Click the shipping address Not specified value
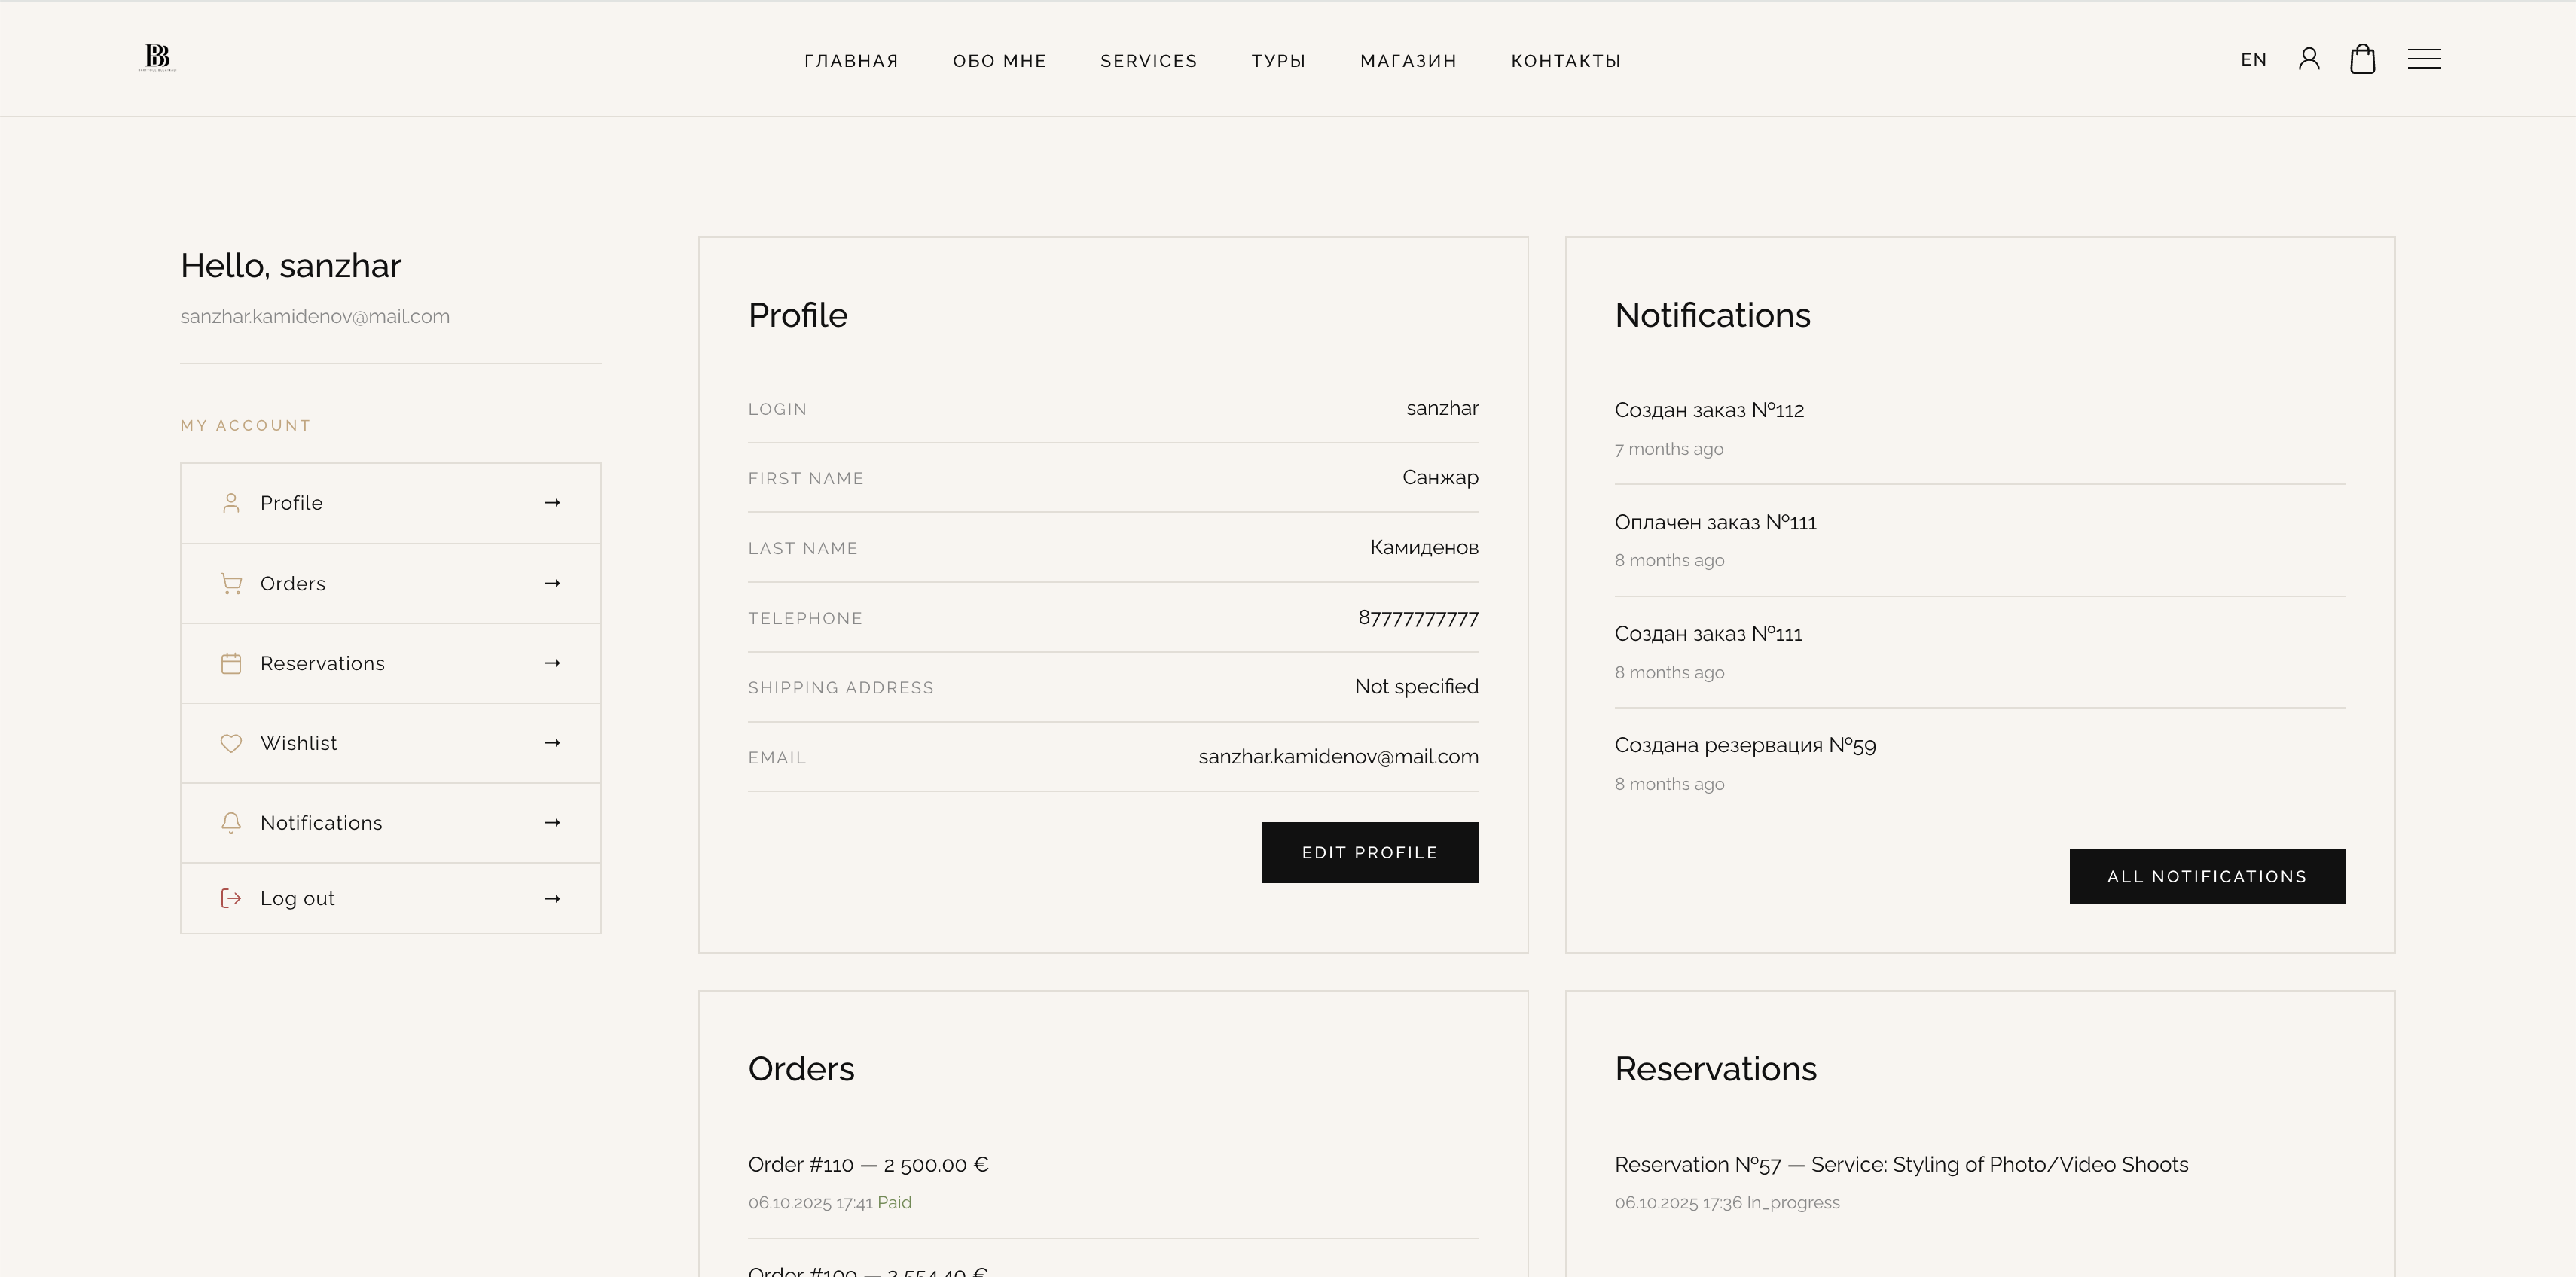 pyautogui.click(x=1416, y=686)
